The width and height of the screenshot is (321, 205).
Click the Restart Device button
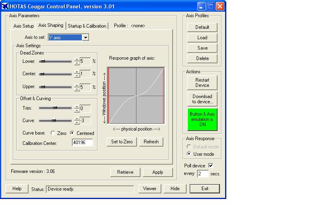tap(202, 83)
